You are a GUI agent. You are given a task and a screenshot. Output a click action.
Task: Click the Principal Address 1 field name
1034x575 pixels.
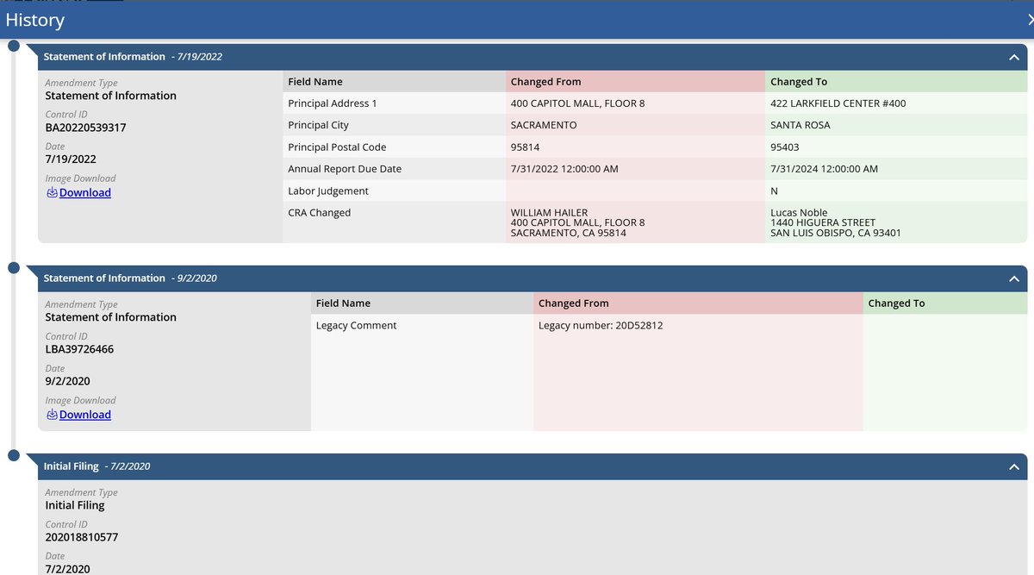pos(333,103)
